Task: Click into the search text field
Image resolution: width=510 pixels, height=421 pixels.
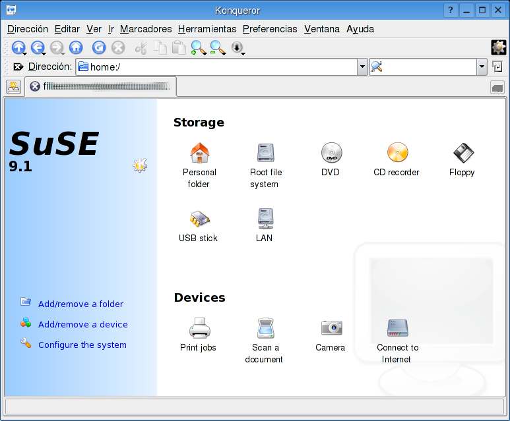Action: tap(430, 67)
